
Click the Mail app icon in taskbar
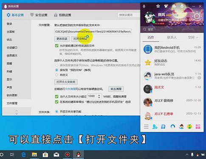[56, 155]
